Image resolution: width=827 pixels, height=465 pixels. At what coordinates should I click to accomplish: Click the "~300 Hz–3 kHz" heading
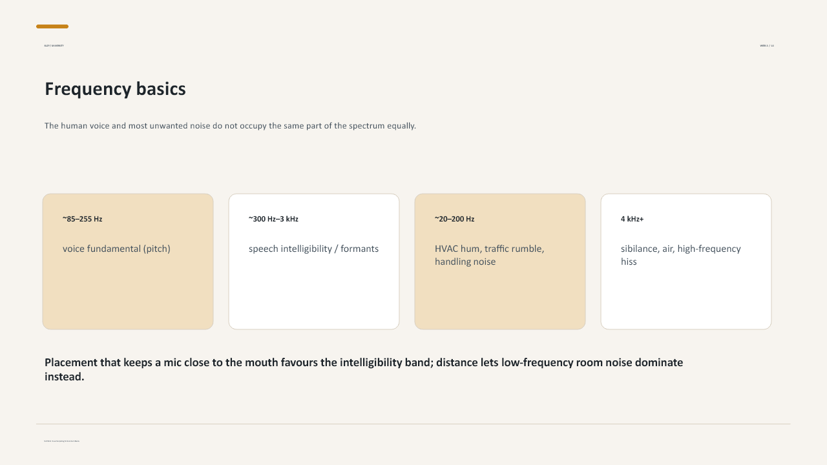click(x=273, y=219)
